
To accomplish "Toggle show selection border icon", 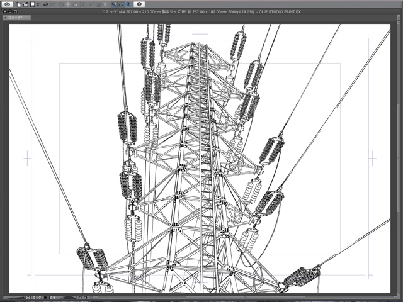I will tap(105, 4).
